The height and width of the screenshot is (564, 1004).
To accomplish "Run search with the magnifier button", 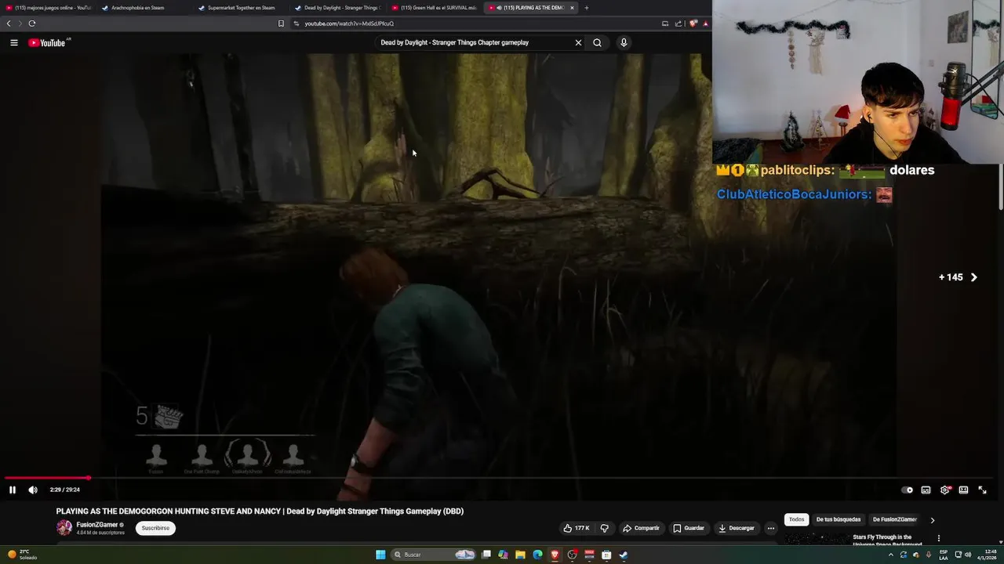I will pos(597,42).
